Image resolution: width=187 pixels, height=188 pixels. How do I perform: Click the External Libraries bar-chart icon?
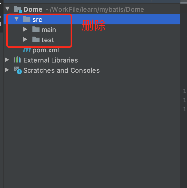(18, 60)
